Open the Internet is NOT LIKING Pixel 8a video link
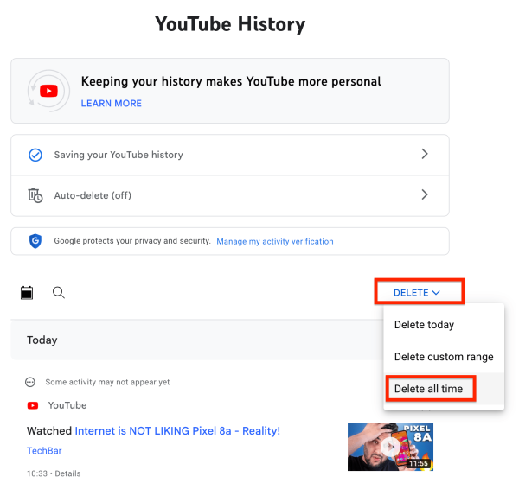 [x=177, y=431]
